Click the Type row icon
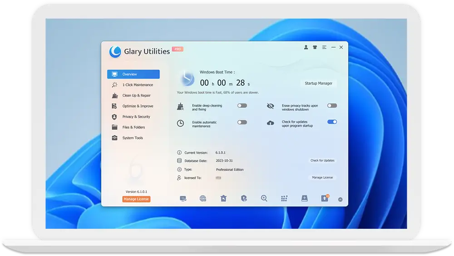This screenshot has width=454, height=256. point(179,169)
